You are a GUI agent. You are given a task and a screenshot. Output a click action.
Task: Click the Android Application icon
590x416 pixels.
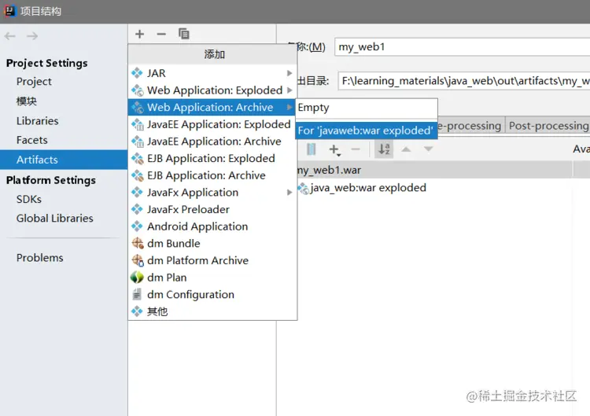point(137,226)
